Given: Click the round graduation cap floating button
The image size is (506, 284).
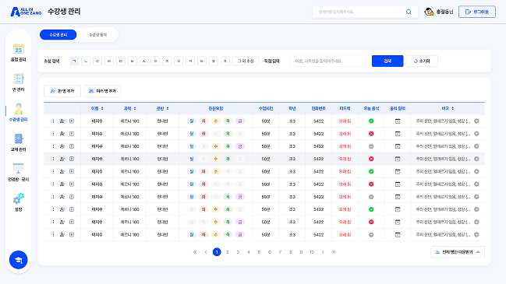Looking at the screenshot, I should click(x=19, y=260).
